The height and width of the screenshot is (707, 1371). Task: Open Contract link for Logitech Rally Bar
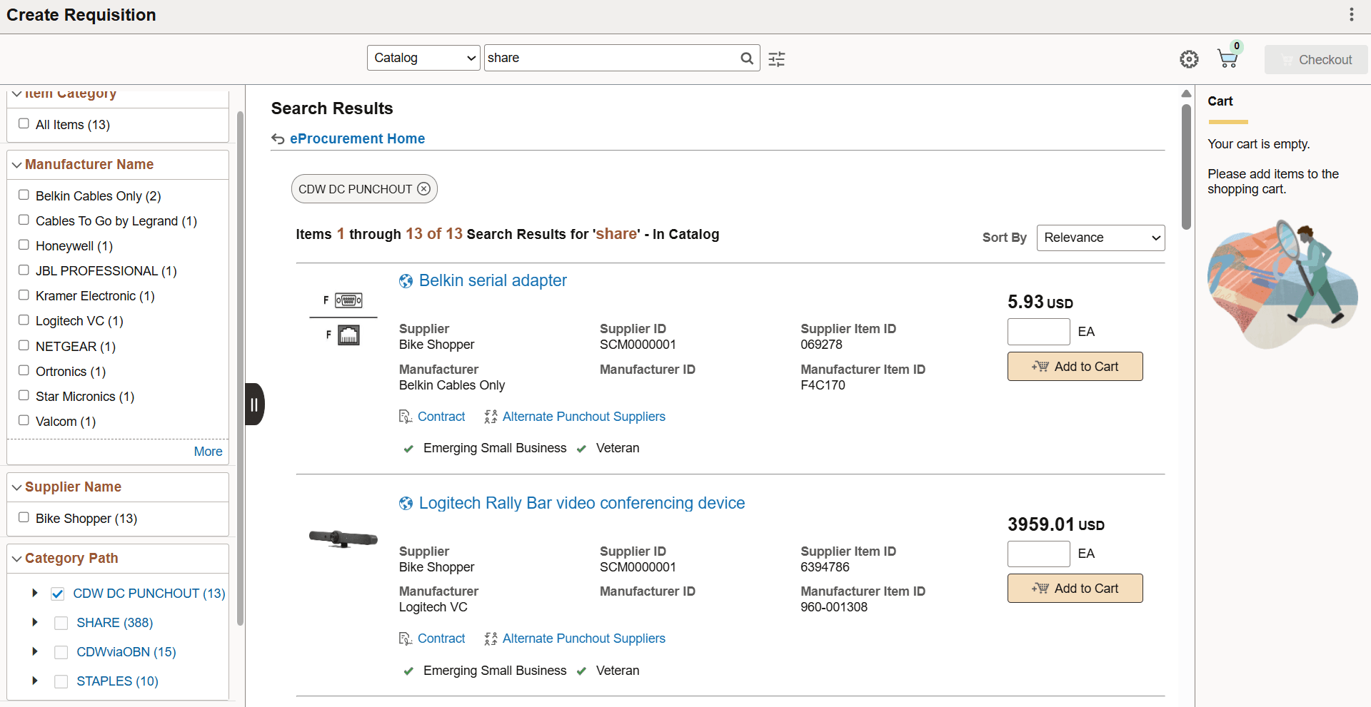[441, 639]
